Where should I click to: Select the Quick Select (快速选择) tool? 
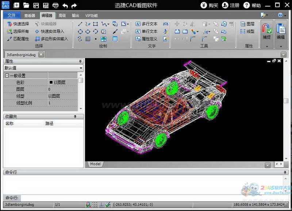(18, 24)
